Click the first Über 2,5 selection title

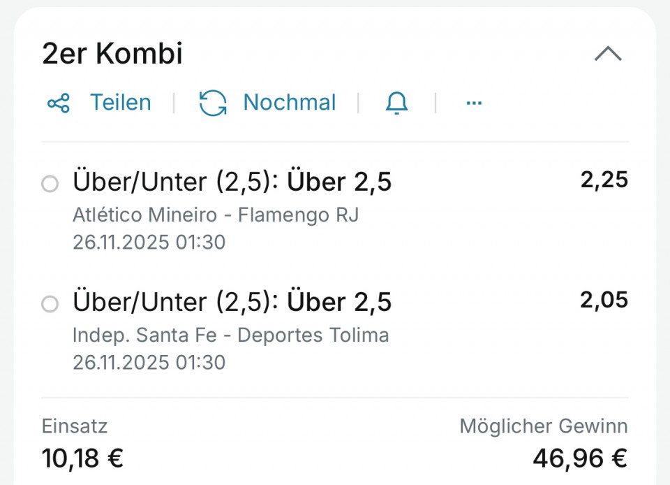(x=232, y=182)
